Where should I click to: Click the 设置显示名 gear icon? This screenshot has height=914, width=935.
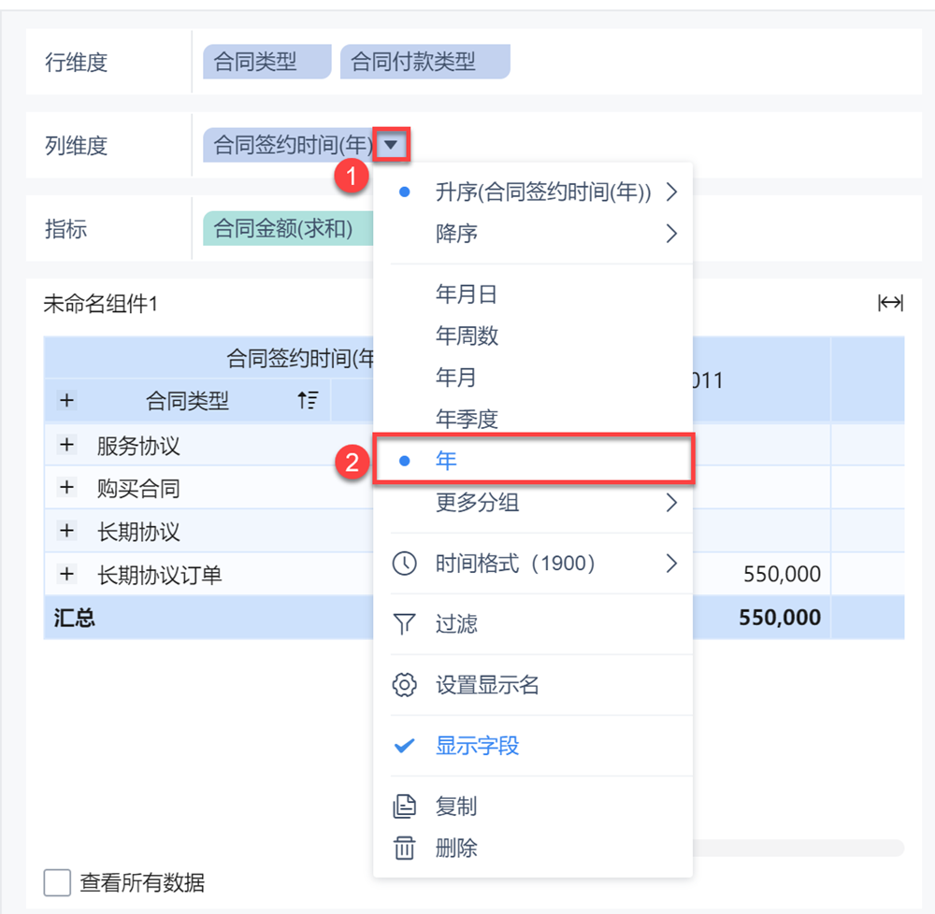[404, 685]
